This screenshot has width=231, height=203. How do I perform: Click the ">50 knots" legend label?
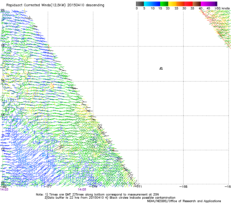point(222,8)
